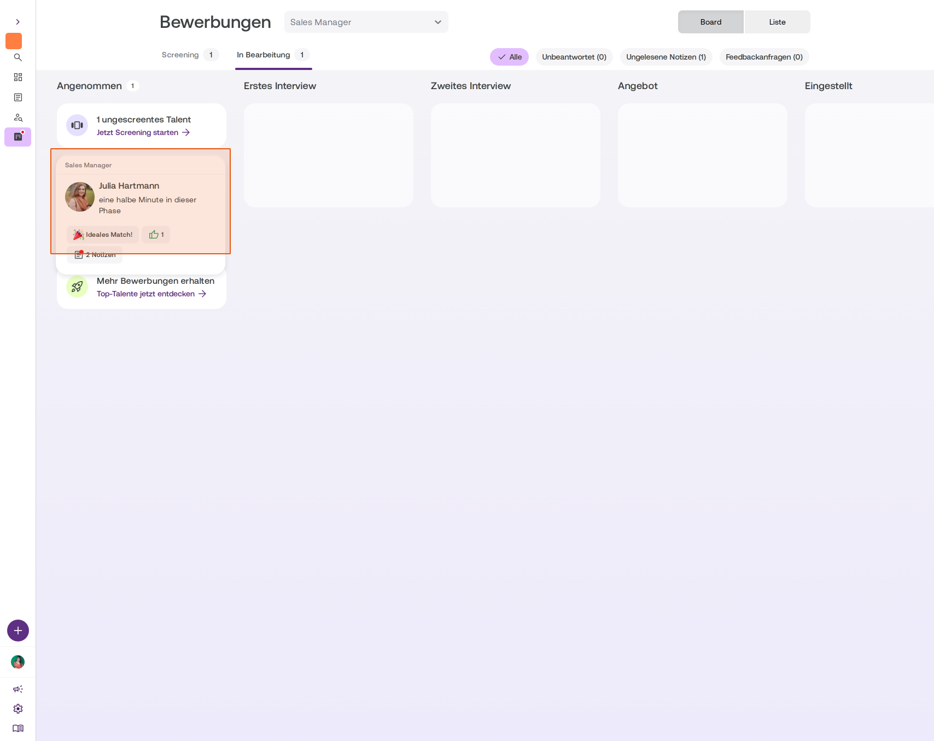Click the Ideales Match! badge

103,235
